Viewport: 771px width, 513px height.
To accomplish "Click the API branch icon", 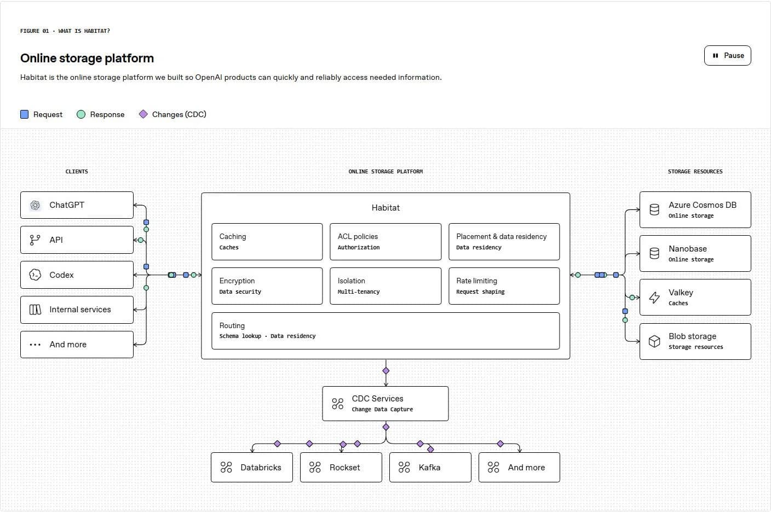I will (35, 240).
